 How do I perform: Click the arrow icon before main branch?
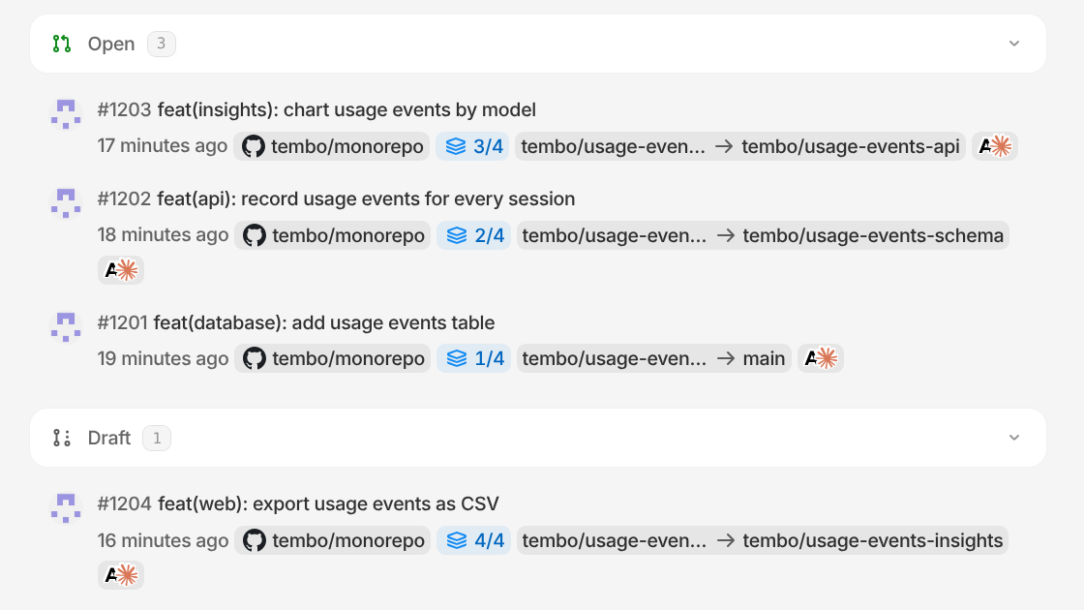click(x=725, y=358)
